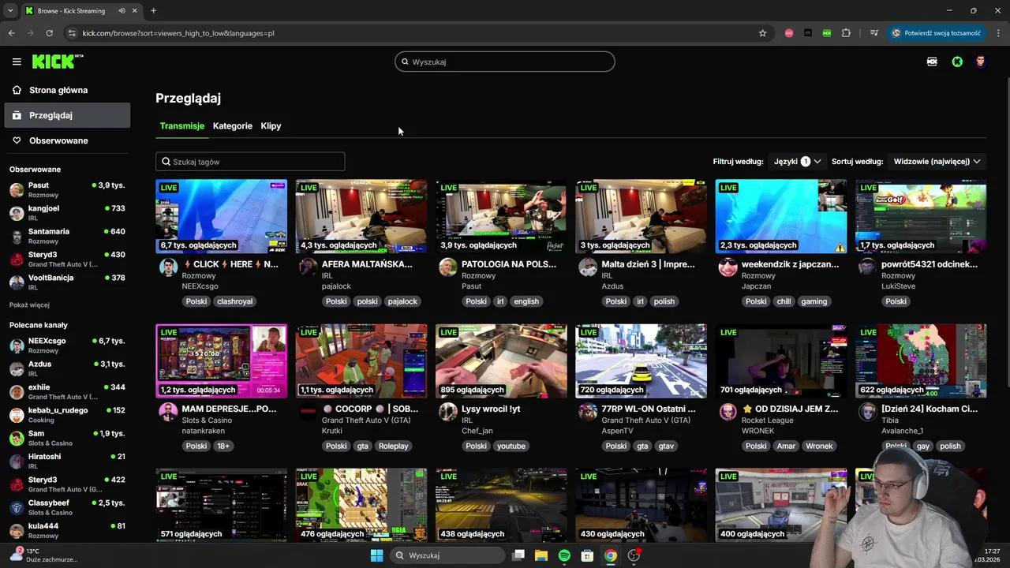Open the Chrome extensions puzzle icon
The height and width of the screenshot is (568, 1010).
tap(846, 33)
